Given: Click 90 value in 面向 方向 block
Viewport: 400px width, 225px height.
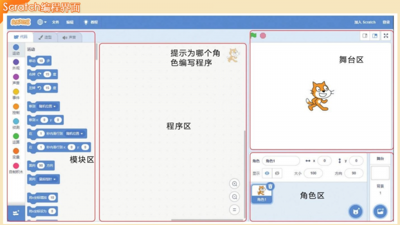Looking at the screenshot, I should [41, 165].
